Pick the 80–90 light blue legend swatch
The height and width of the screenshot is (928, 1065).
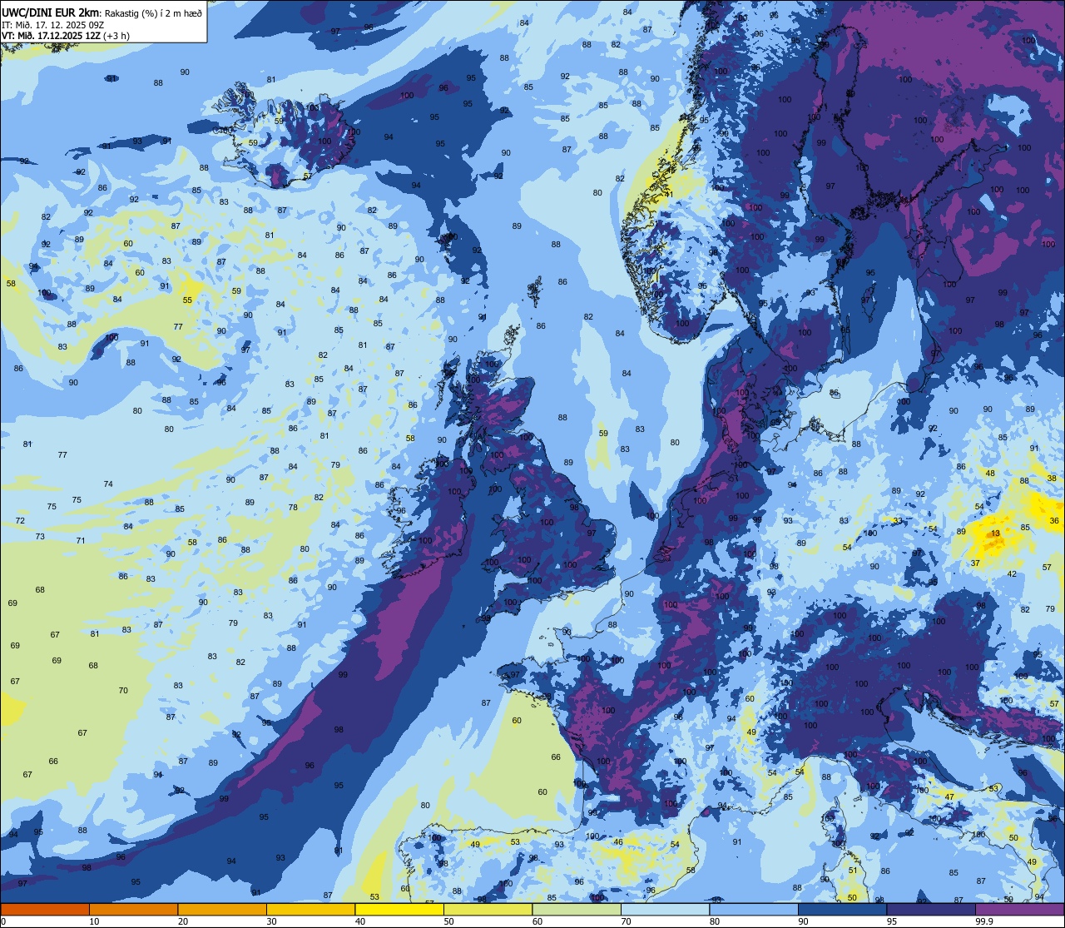tap(754, 909)
